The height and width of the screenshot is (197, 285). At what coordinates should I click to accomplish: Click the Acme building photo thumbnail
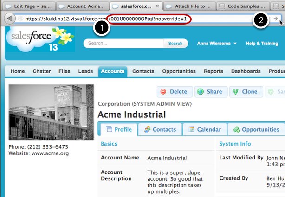(51, 112)
